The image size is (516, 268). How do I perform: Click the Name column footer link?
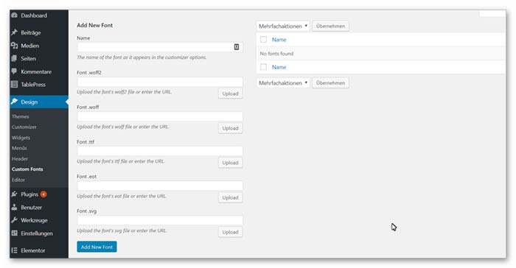click(279, 67)
